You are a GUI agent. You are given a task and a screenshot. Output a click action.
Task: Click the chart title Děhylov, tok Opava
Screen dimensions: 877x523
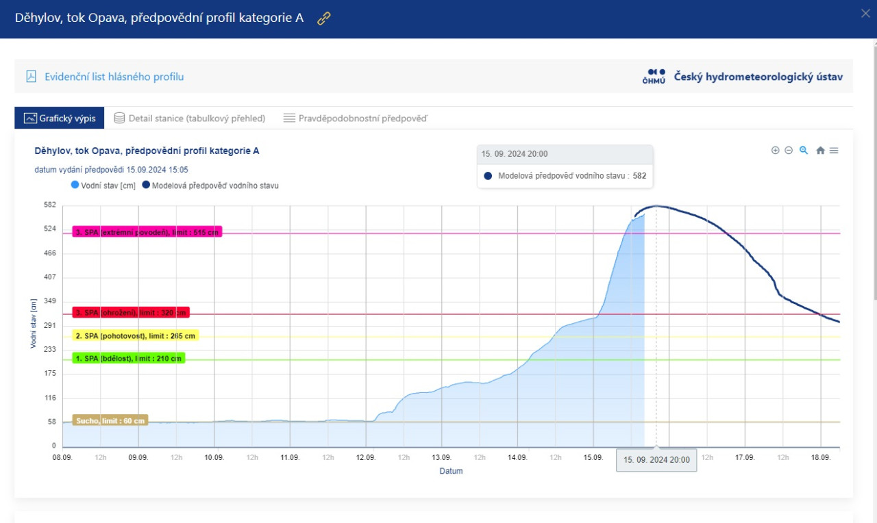click(147, 151)
